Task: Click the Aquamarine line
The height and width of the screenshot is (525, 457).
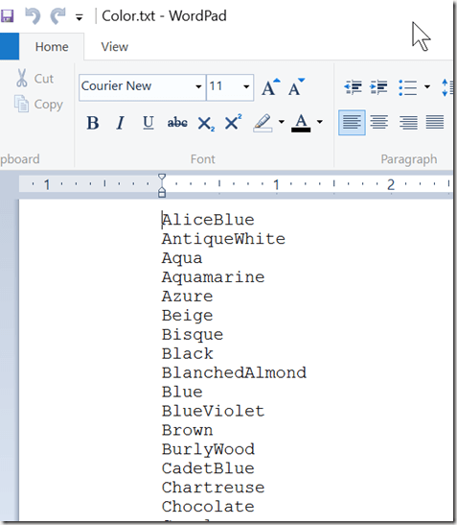Action: click(213, 277)
